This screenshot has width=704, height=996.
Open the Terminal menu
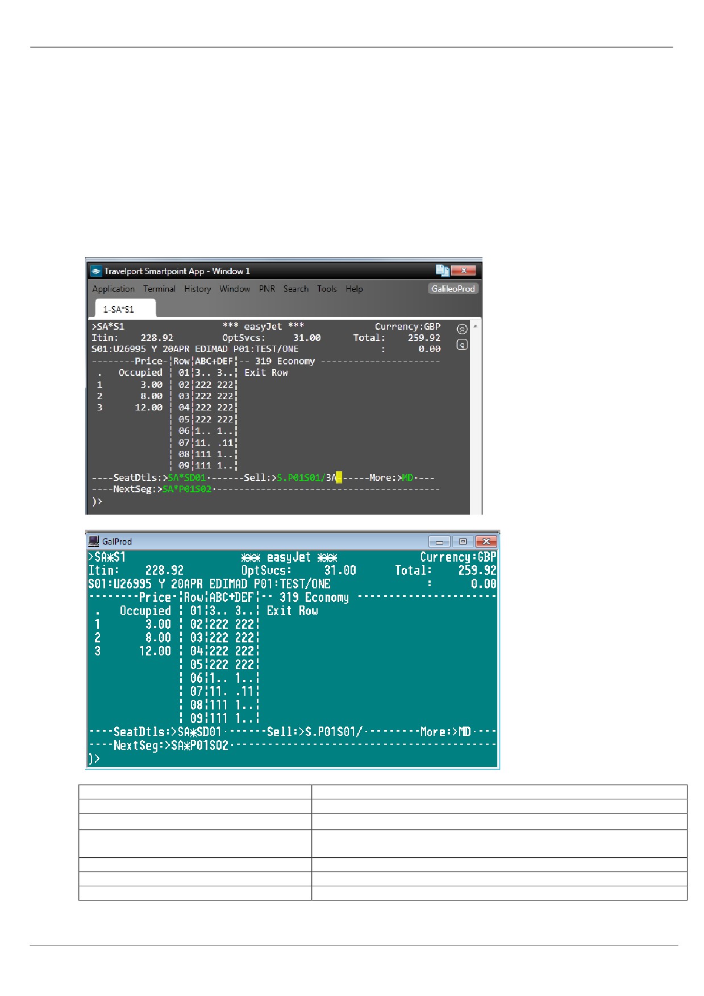tap(159, 289)
